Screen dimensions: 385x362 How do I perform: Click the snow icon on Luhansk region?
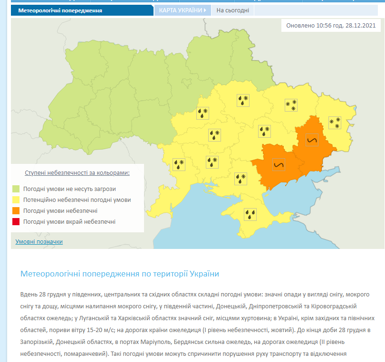point(335,123)
